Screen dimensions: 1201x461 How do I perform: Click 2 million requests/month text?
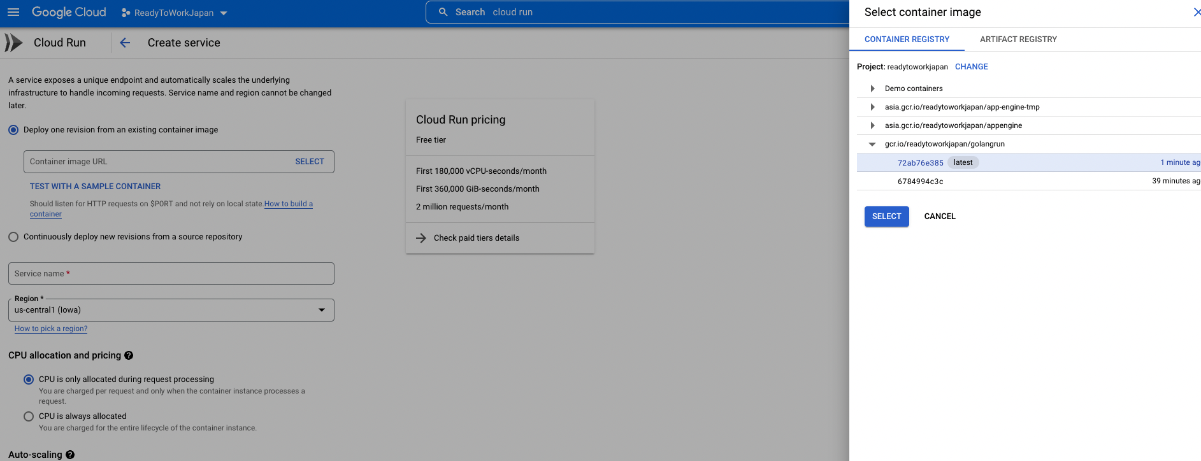pos(462,207)
